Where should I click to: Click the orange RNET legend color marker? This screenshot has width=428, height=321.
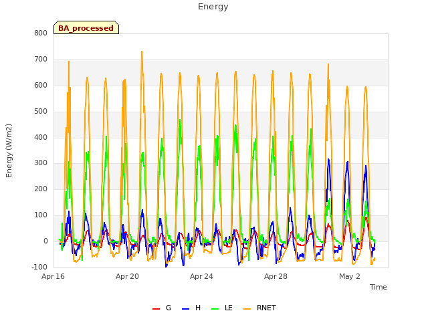click(247, 309)
